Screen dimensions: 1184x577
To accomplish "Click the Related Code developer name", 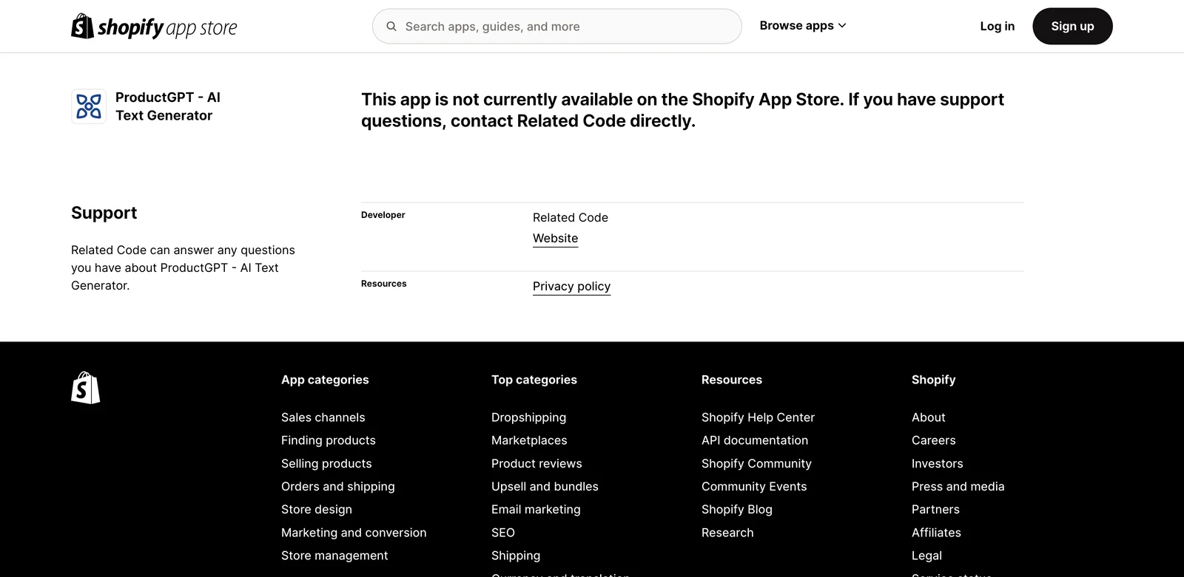I will (x=571, y=218).
